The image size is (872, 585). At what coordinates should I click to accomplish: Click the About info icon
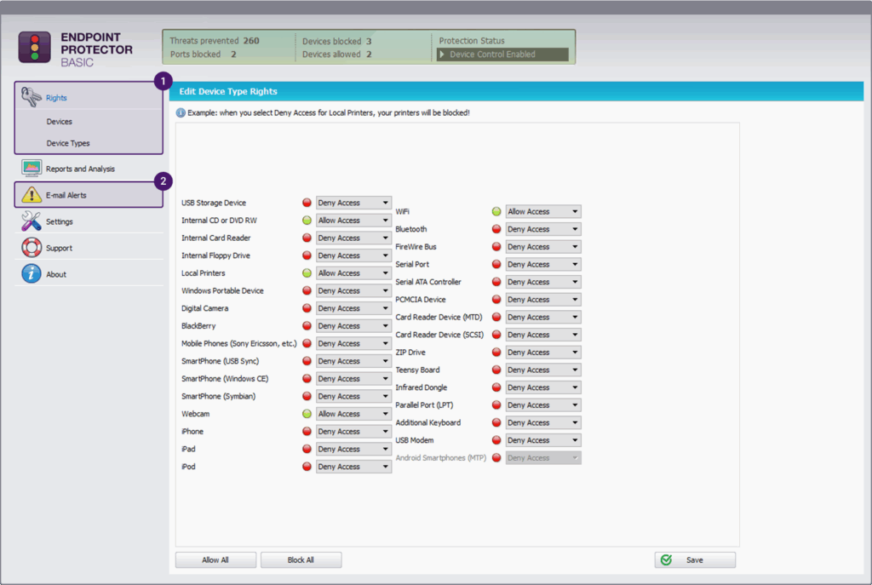pyautogui.click(x=32, y=274)
